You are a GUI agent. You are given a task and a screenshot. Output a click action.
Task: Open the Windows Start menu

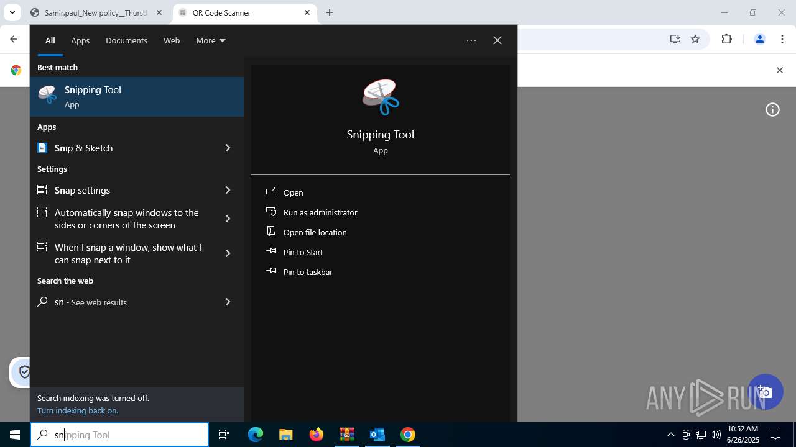click(x=15, y=435)
